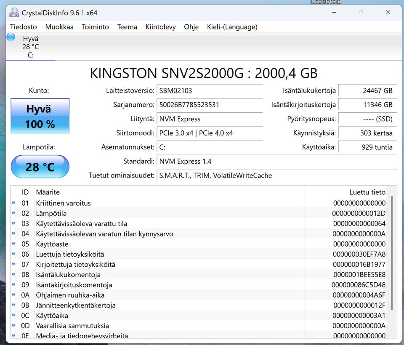Click status dot beside Vaarallisia sammutuksia row
This screenshot has width=404, height=345.
13,326
